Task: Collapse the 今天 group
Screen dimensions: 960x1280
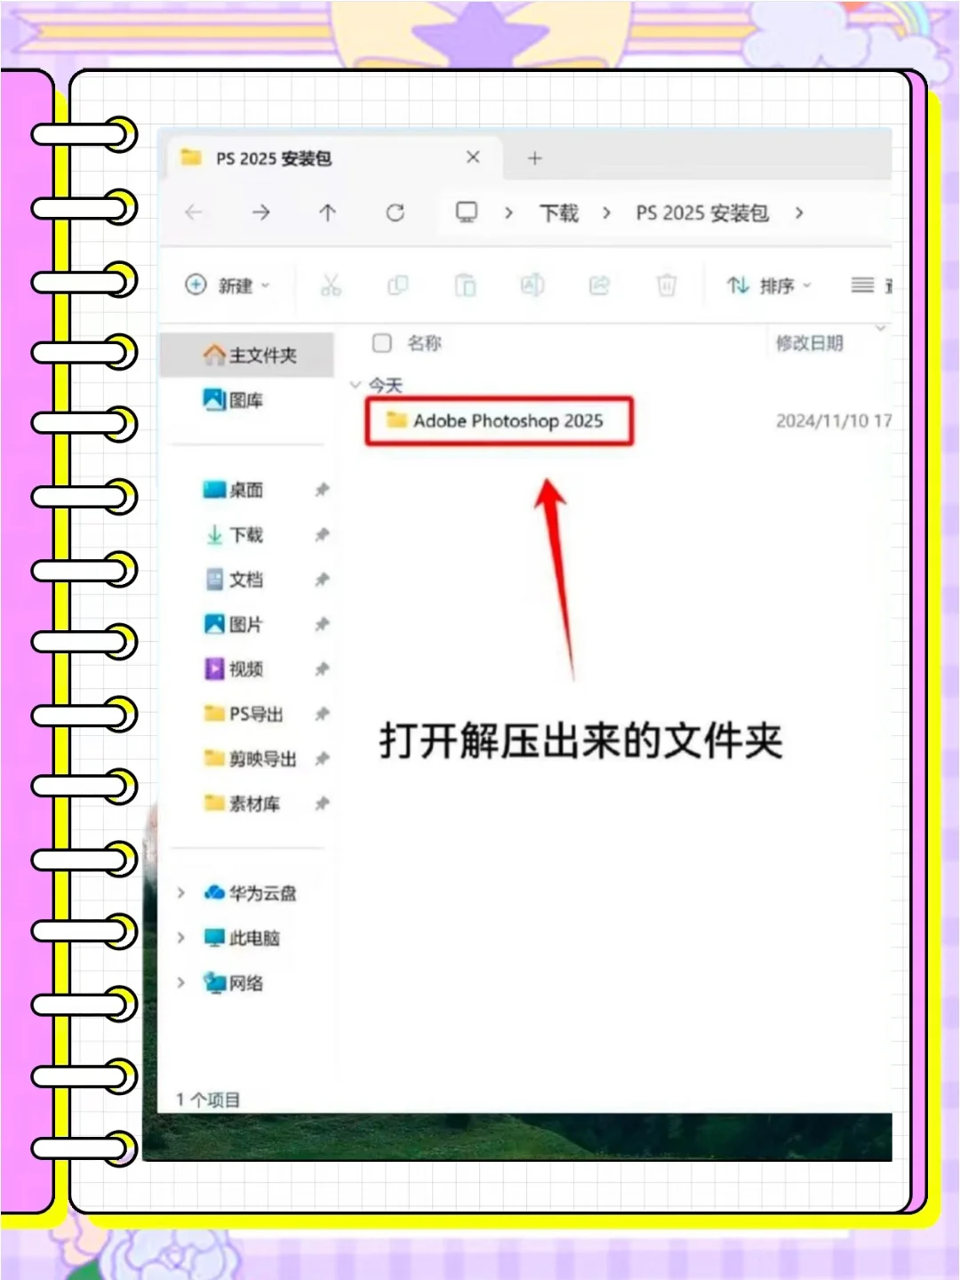Action: pyautogui.click(x=356, y=385)
